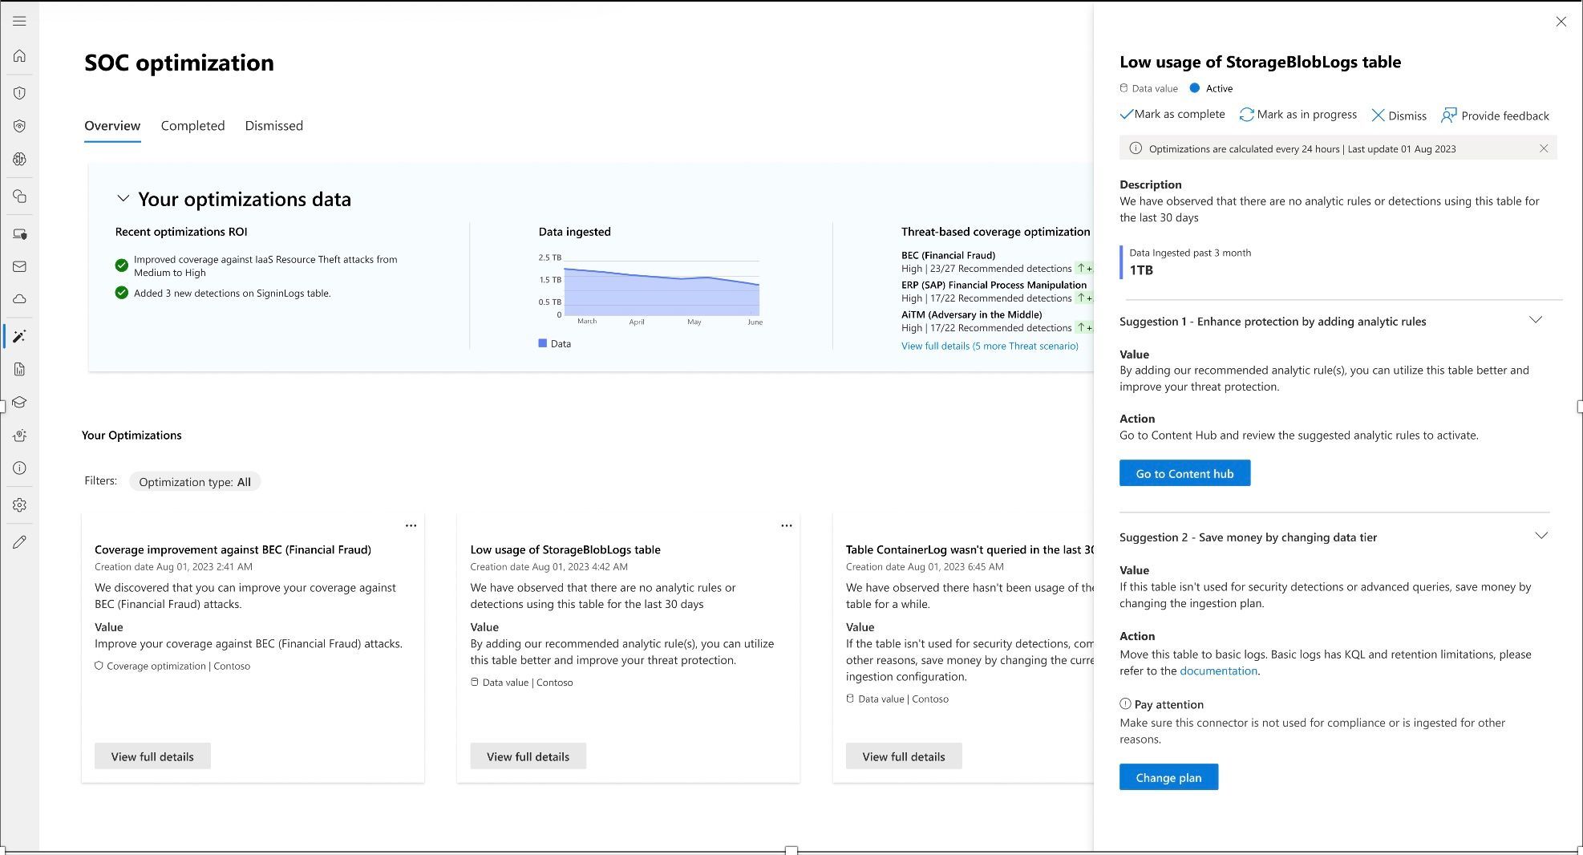
Task: Open more options for StorageBlobLogs card
Action: point(786,525)
